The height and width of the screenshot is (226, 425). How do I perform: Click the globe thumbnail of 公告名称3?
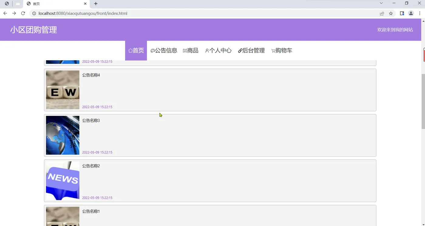click(63, 135)
